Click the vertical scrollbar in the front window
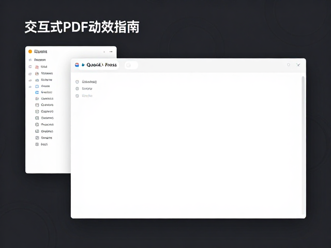This screenshot has width=331, height=248. [x=303, y=146]
